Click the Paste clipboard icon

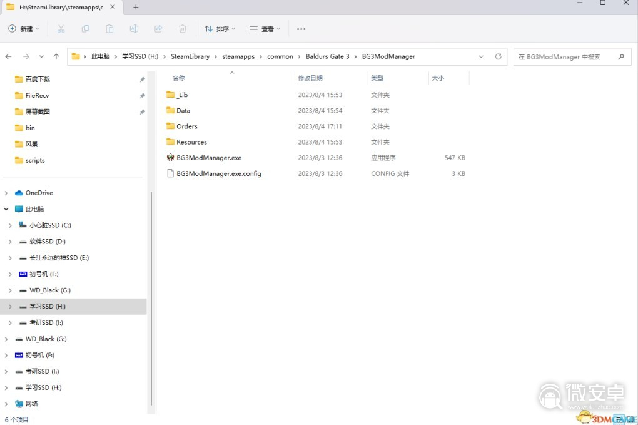[109, 29]
